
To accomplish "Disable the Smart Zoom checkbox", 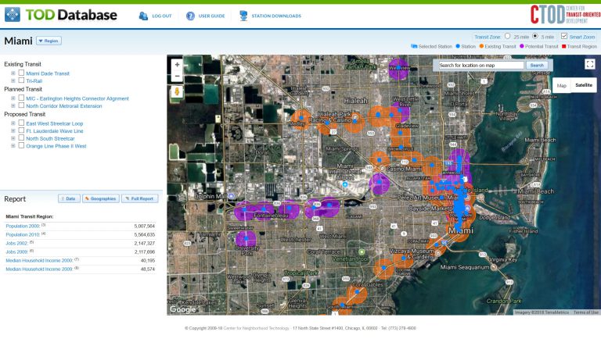I will click(563, 37).
